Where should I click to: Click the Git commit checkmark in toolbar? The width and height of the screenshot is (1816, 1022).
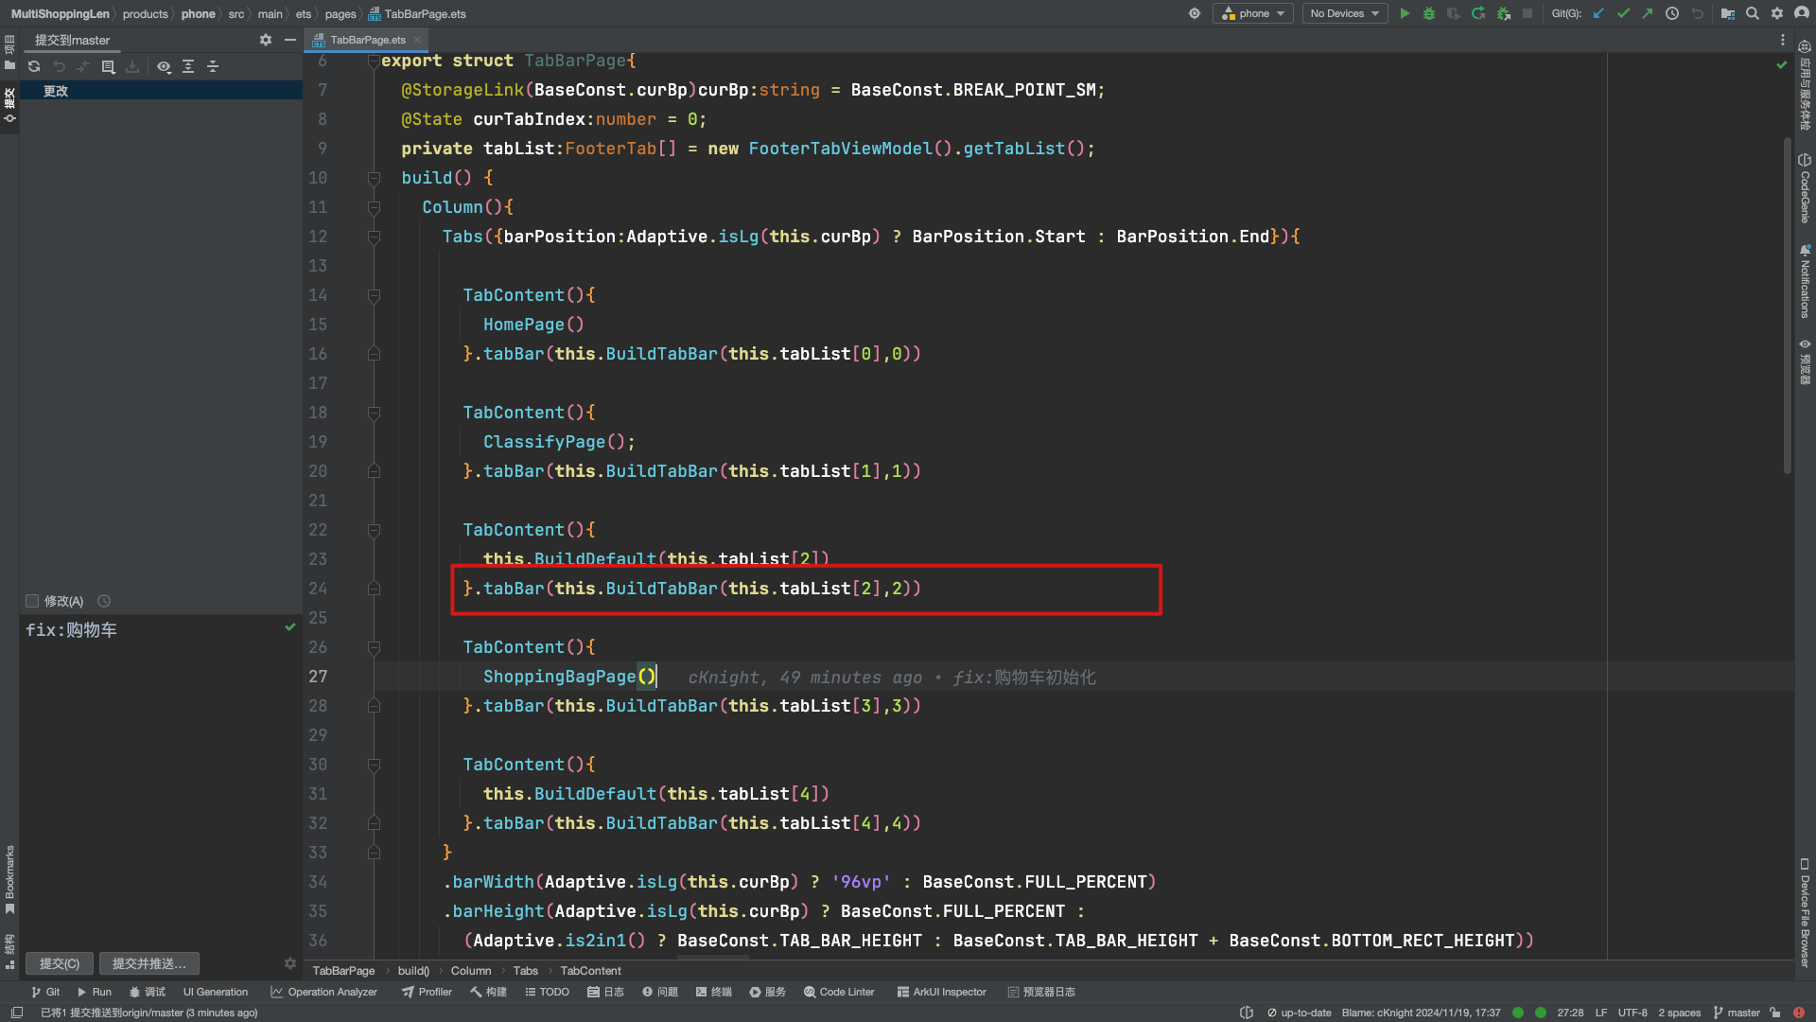pyautogui.click(x=1623, y=13)
